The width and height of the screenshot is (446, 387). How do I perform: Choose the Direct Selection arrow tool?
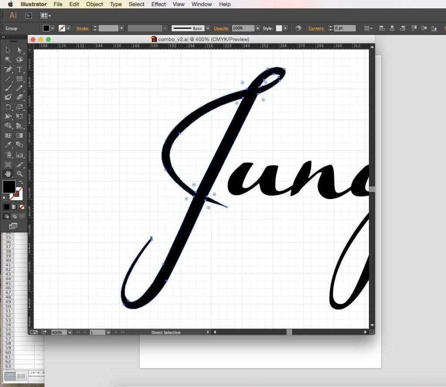click(x=20, y=51)
